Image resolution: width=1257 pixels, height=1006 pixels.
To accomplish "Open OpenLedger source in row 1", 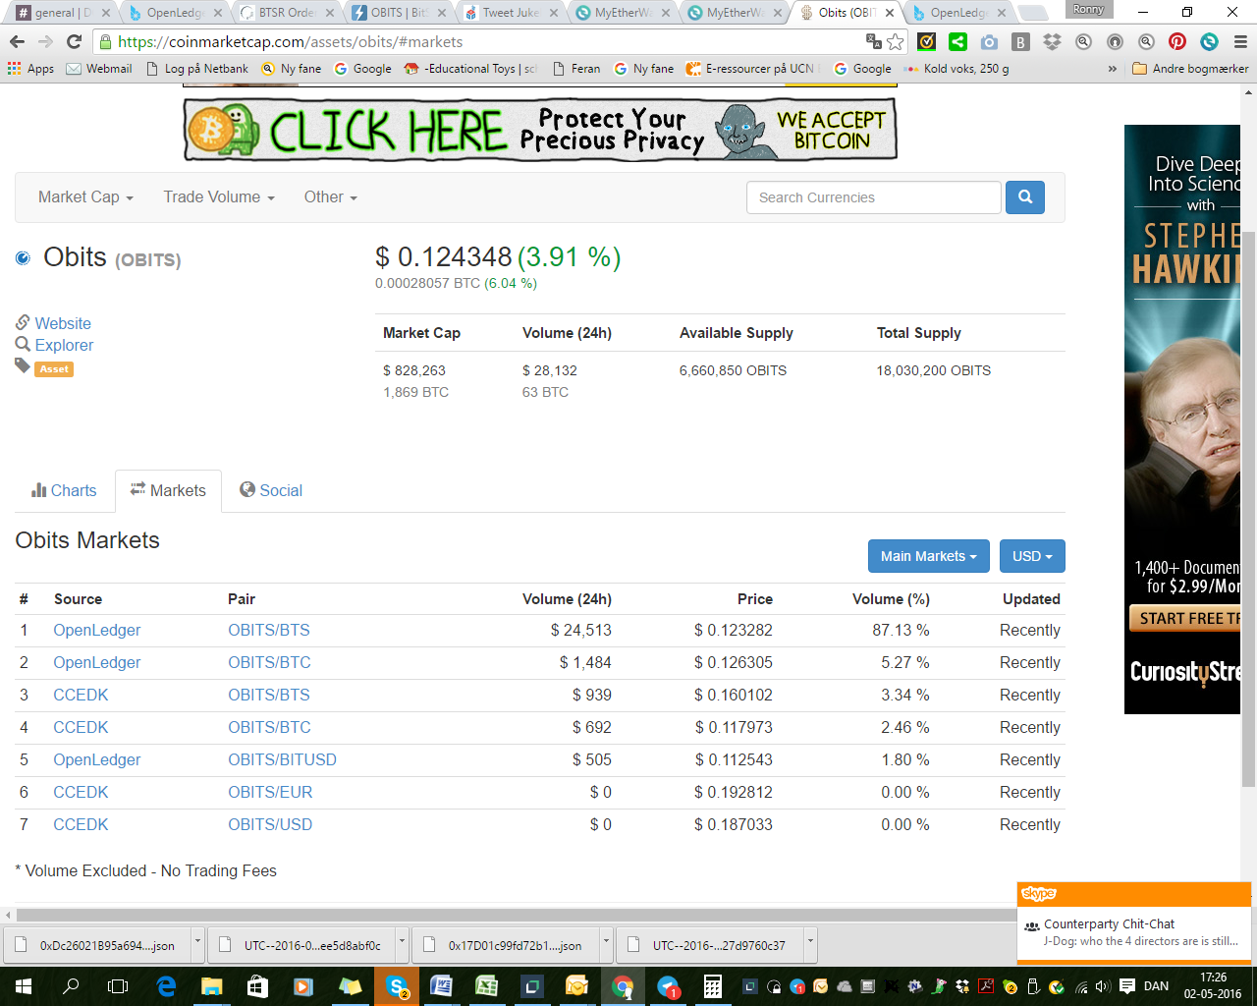I will 96,630.
